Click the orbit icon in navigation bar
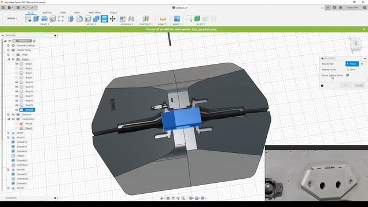The width and height of the screenshot is (368, 207). (162, 198)
